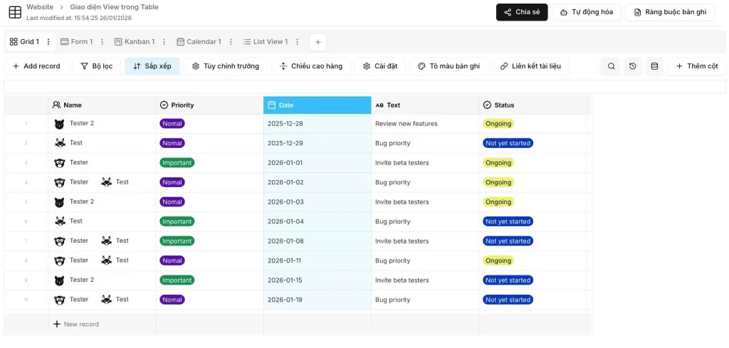Switch to the Calendar 1 tab
Screen dimensions: 729x348
pyautogui.click(x=199, y=42)
